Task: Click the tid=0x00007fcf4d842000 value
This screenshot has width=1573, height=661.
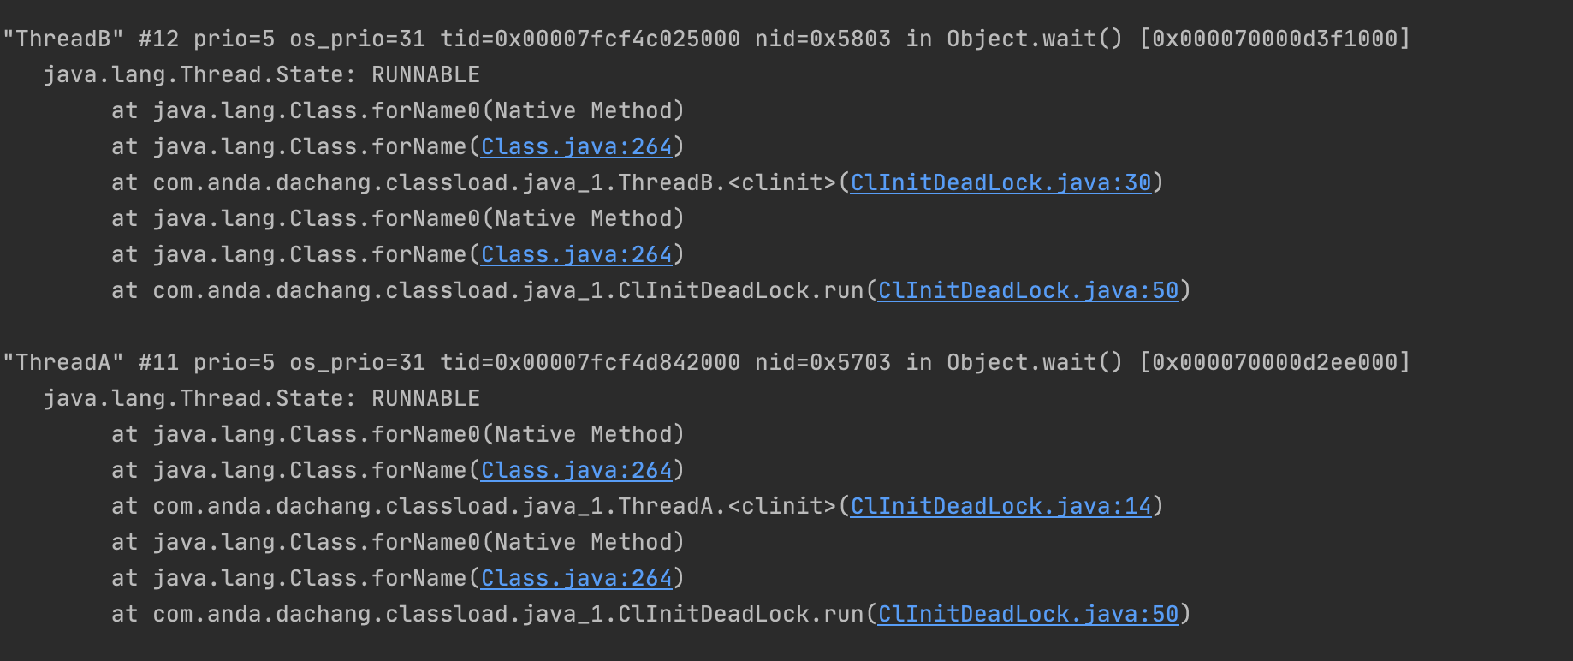Action: click(x=590, y=362)
